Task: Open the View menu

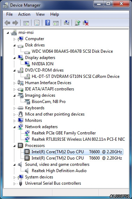Action: coord(40,14)
